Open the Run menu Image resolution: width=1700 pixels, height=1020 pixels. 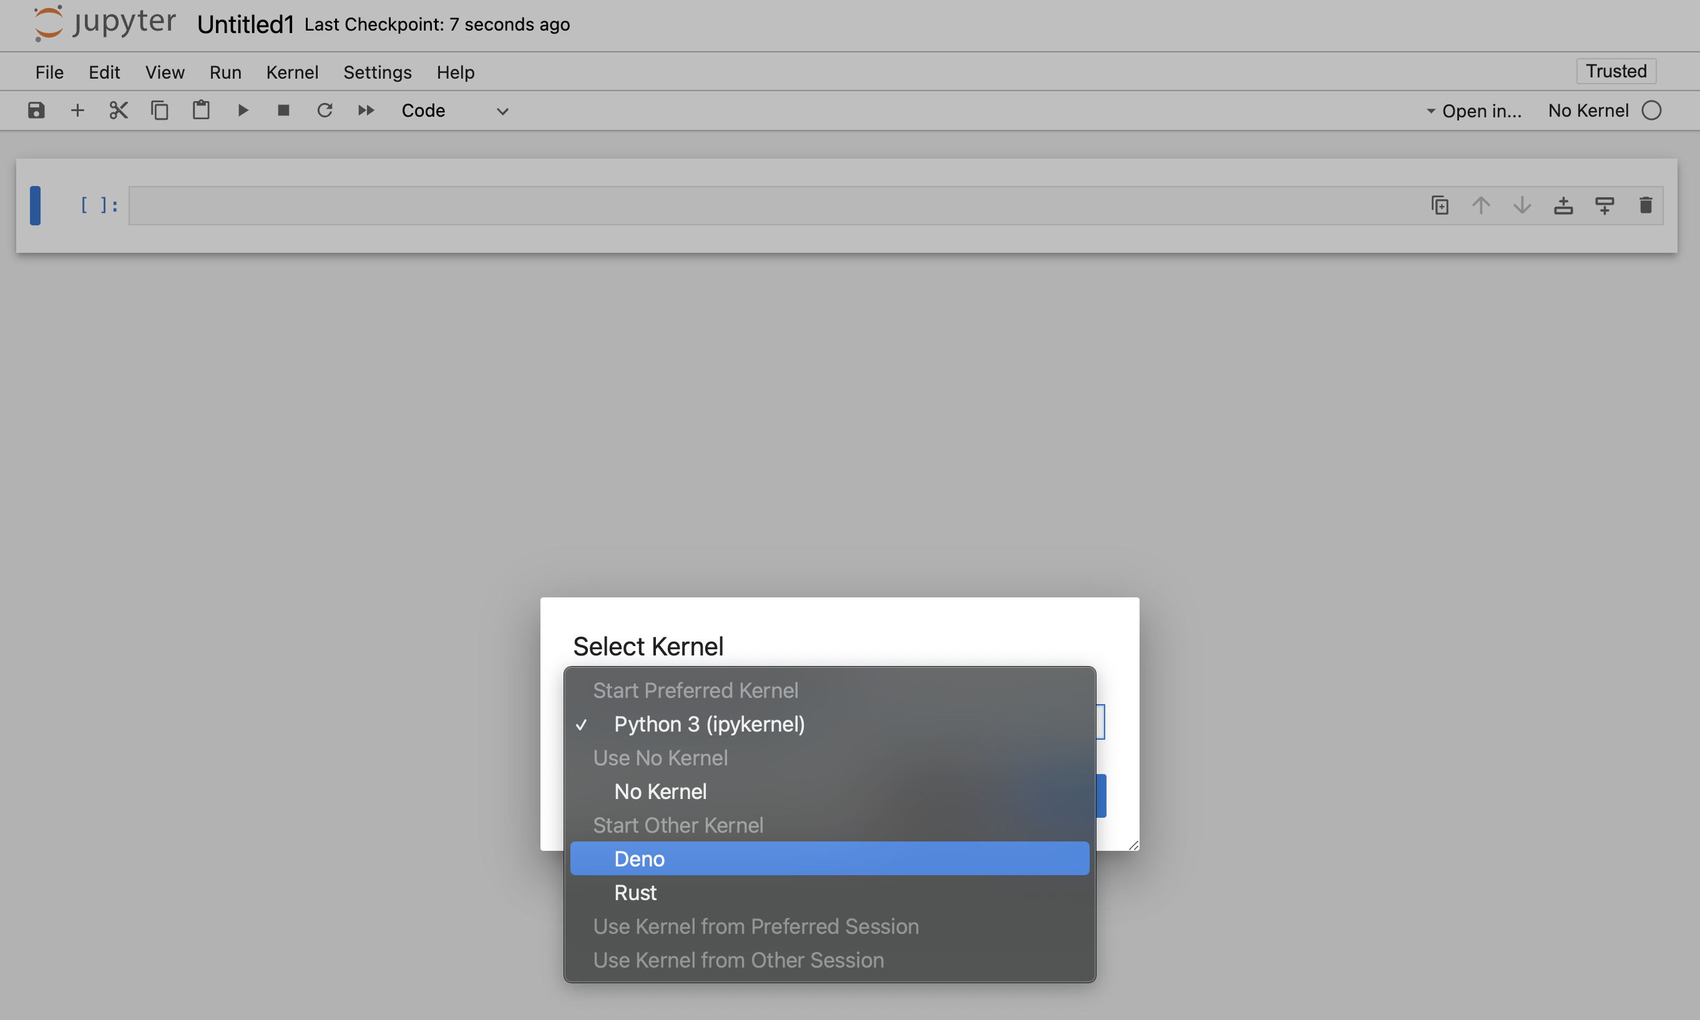tap(225, 71)
